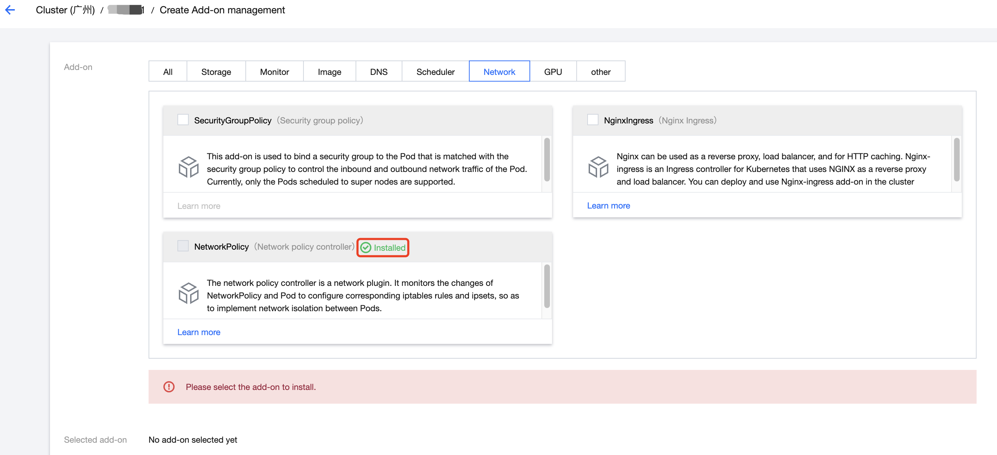Select the Monitor category tab
Image resolution: width=997 pixels, height=455 pixels.
274,72
